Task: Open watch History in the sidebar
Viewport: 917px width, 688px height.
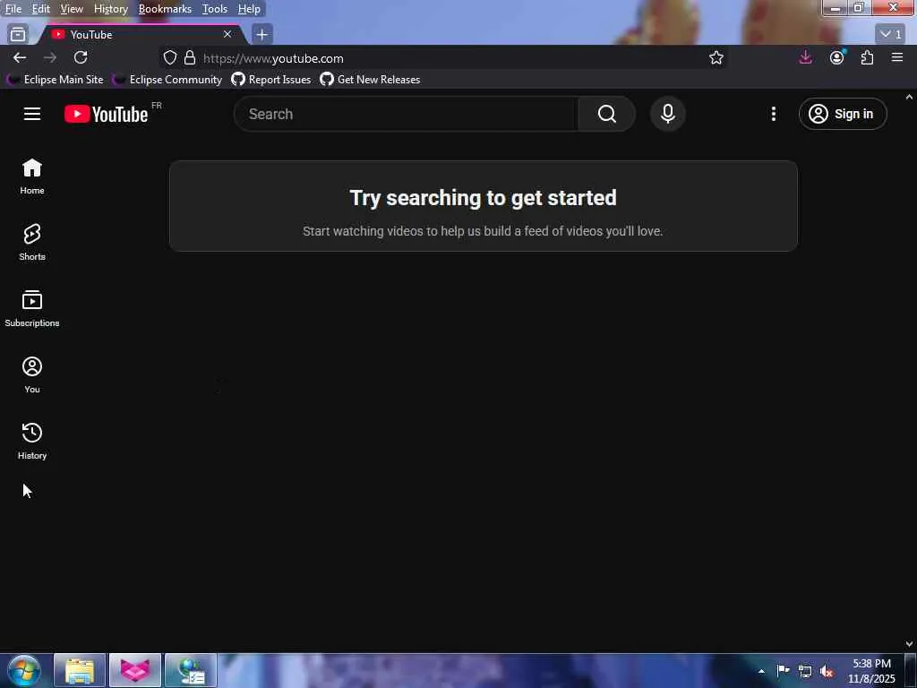Action: 32,441
